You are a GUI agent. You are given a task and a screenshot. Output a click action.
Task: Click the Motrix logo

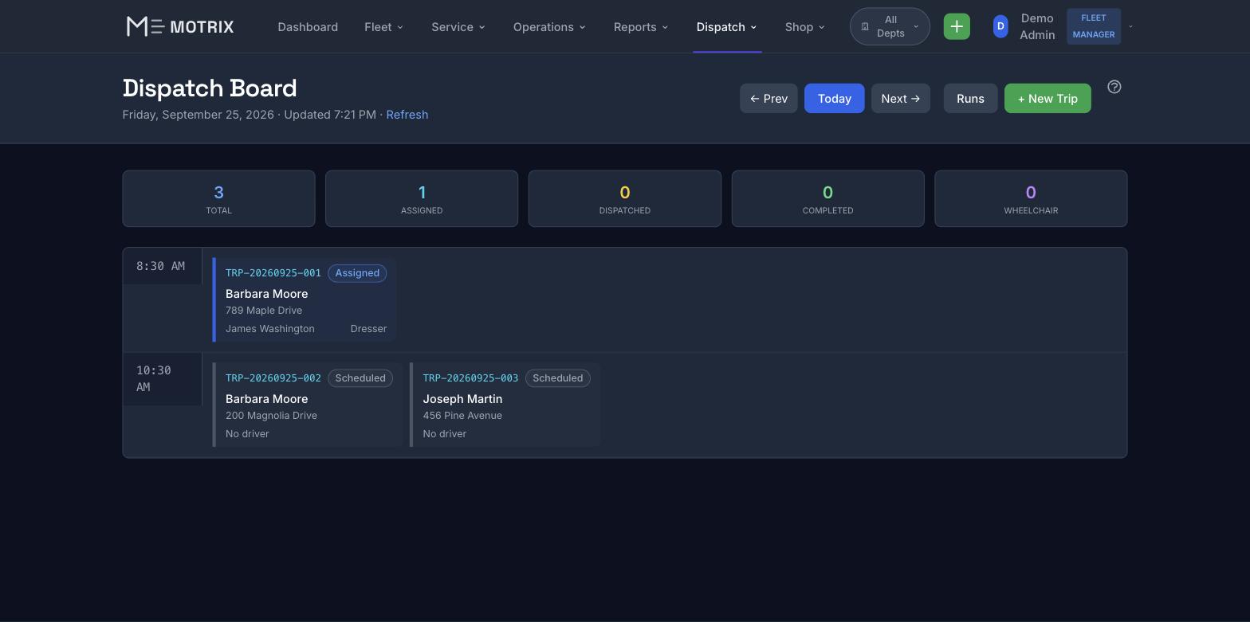tap(180, 26)
